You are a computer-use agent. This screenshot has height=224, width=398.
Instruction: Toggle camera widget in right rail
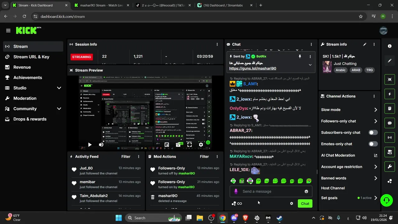click(390, 152)
